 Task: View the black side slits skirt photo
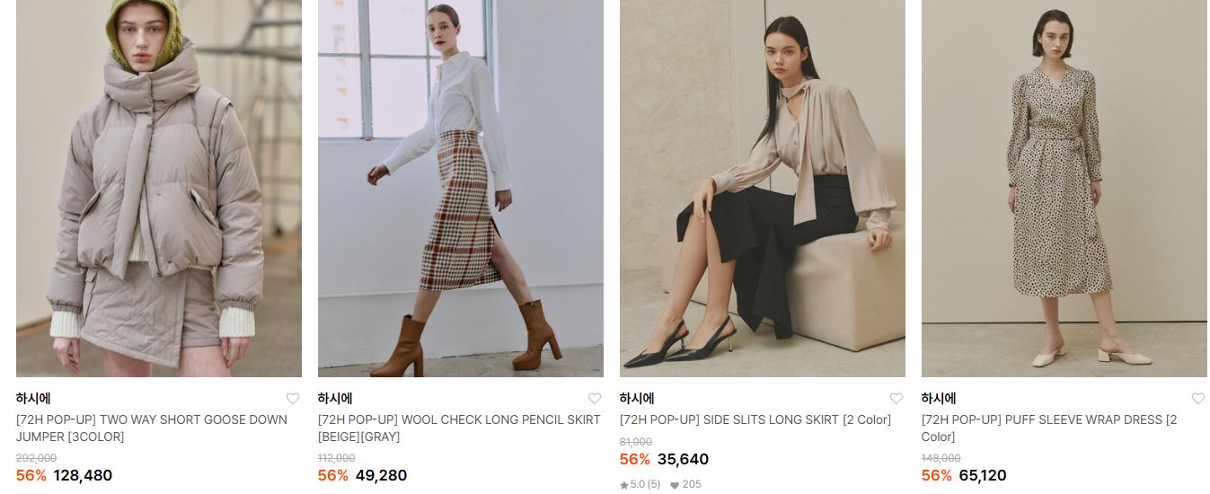(763, 189)
